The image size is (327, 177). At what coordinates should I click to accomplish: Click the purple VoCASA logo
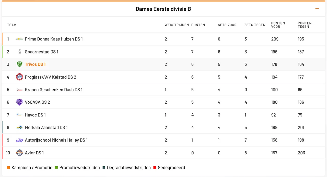(19, 102)
